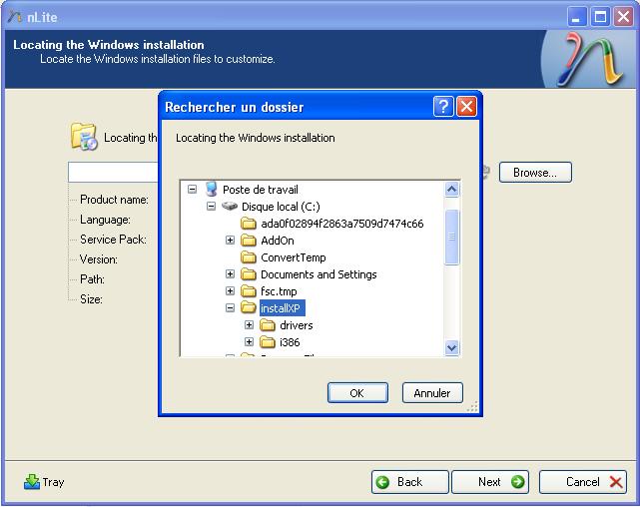
Task: Click the AddOn folder icon
Action: pos(249,241)
